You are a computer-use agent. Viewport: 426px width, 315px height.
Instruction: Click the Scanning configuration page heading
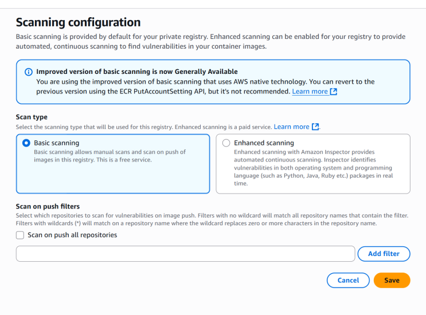click(x=78, y=22)
